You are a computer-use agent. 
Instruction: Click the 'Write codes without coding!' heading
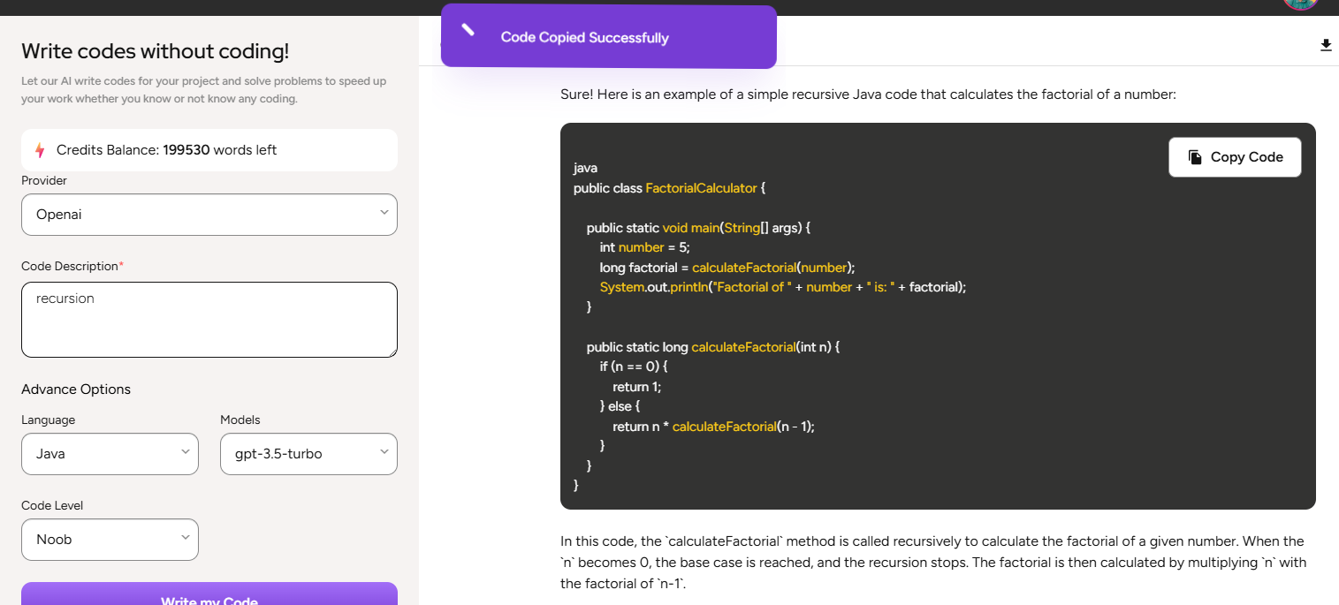point(155,51)
